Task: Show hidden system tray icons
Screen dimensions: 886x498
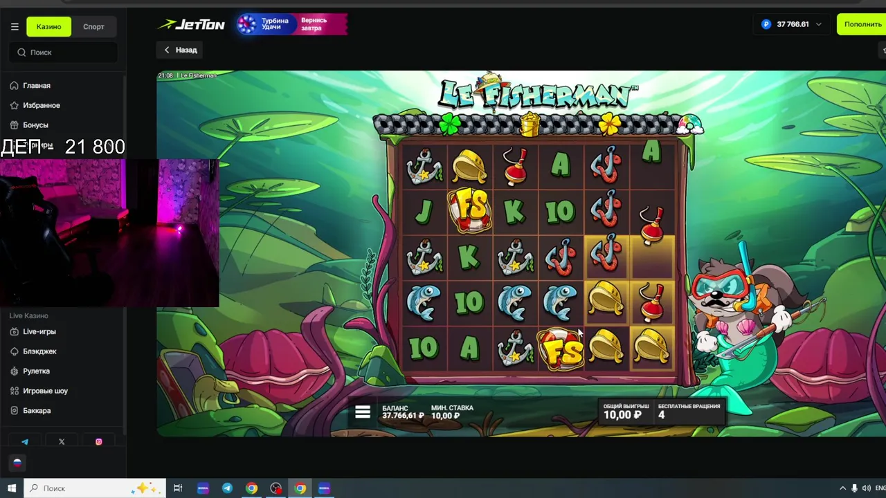Action: [x=842, y=488]
